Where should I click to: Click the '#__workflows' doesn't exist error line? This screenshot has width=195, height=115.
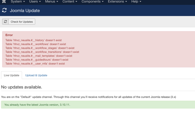(x=36, y=44)
